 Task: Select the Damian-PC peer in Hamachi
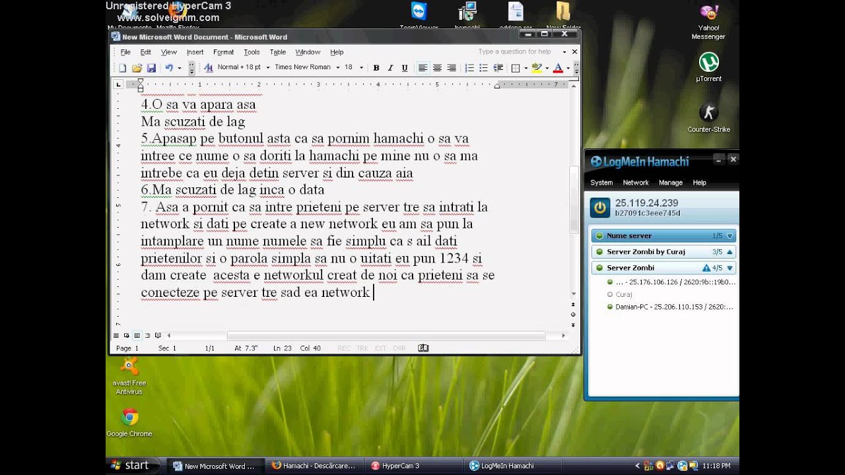pos(671,307)
